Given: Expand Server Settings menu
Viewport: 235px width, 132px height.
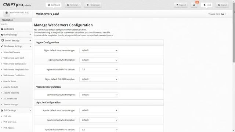Looking at the screenshot, I should pyautogui.click(x=16, y=41).
